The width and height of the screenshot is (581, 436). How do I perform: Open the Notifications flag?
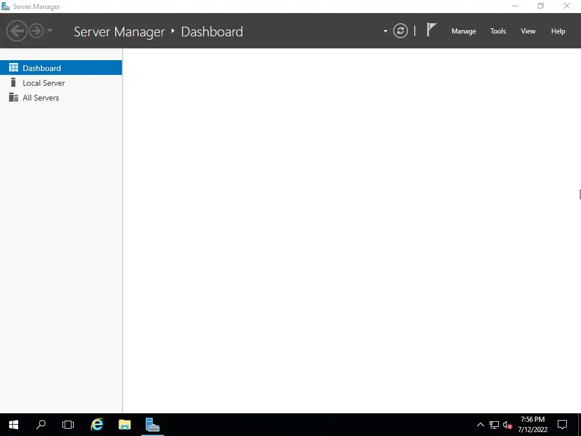[431, 30]
